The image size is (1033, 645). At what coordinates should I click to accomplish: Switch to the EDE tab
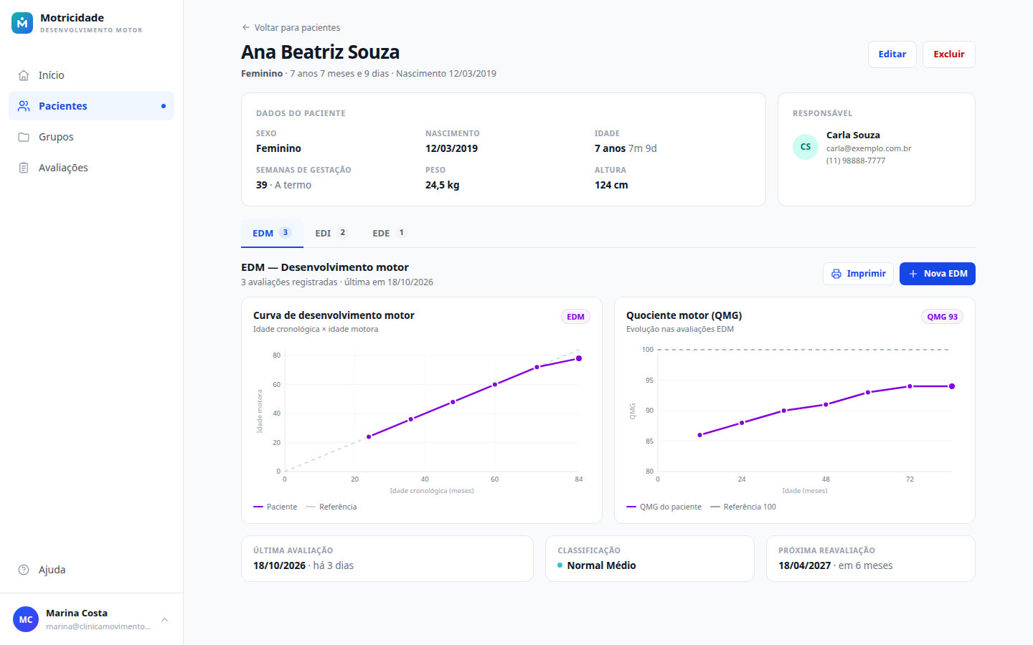390,234
